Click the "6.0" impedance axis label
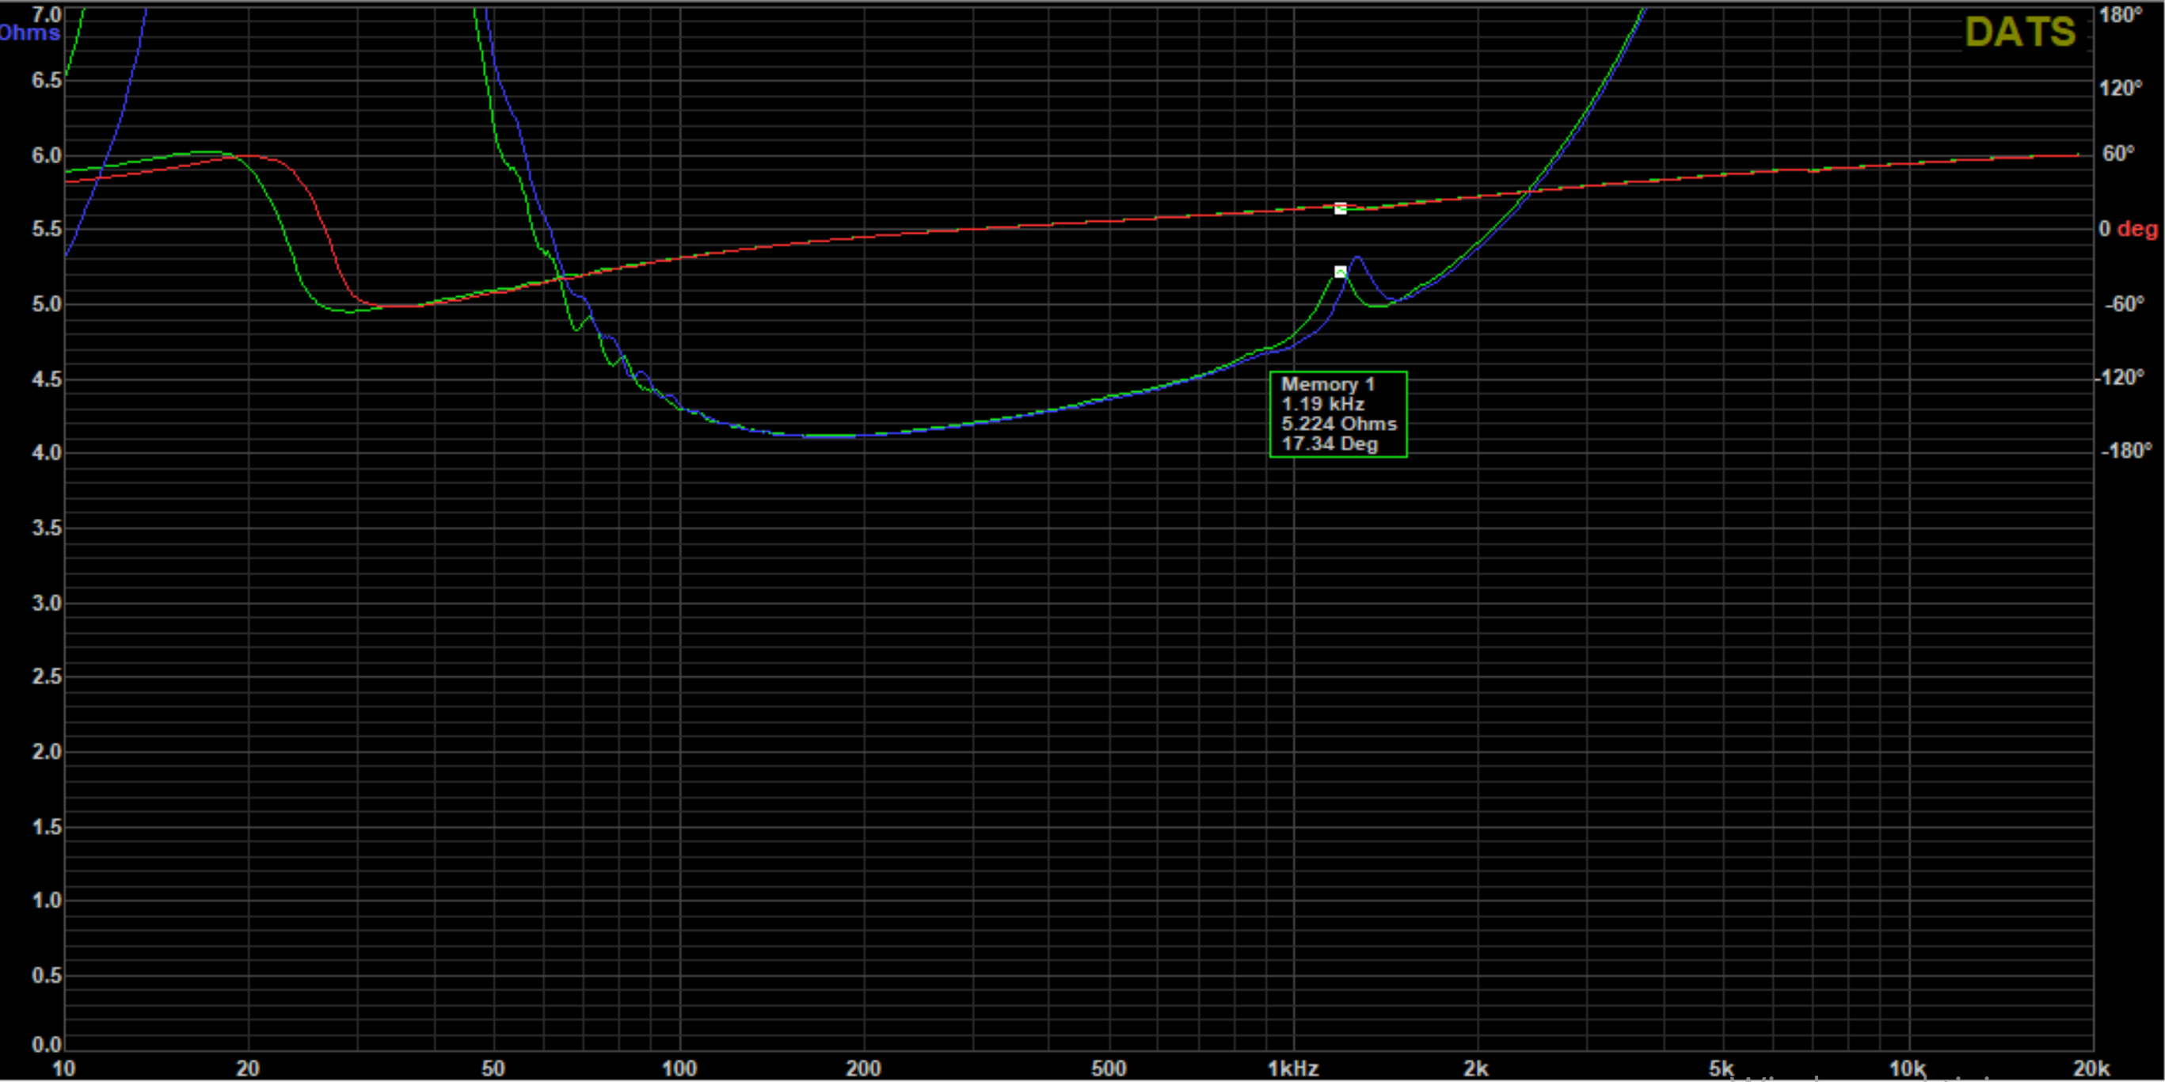This screenshot has width=2165, height=1082. [x=46, y=155]
